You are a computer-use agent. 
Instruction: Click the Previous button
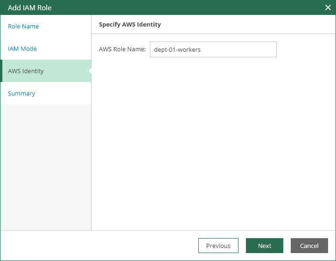coord(218,246)
